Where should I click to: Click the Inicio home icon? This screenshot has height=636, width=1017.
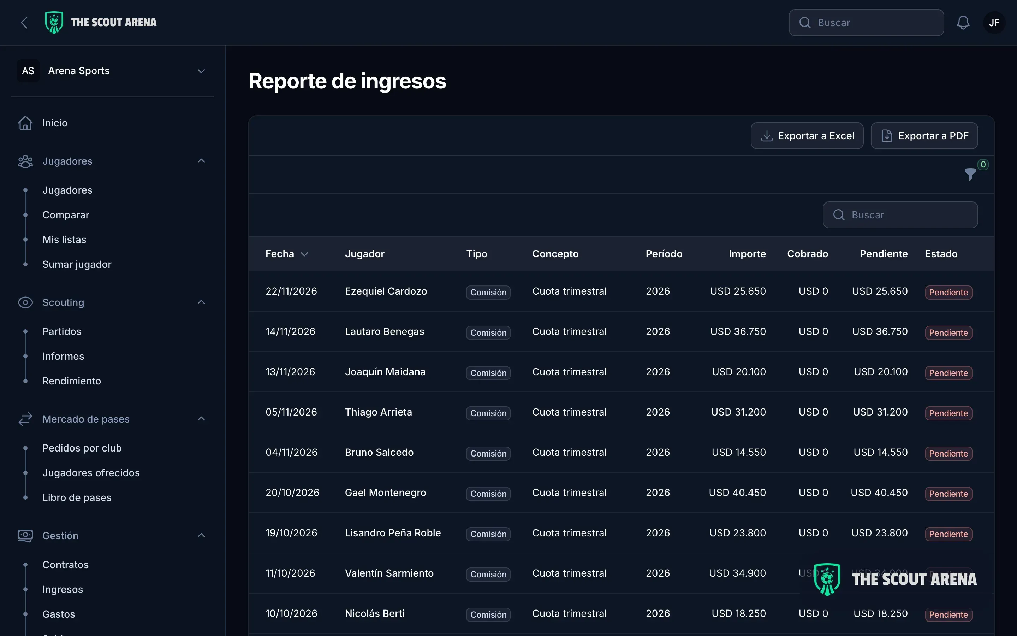(25, 123)
